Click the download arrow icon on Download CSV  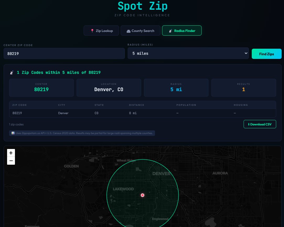point(249,124)
